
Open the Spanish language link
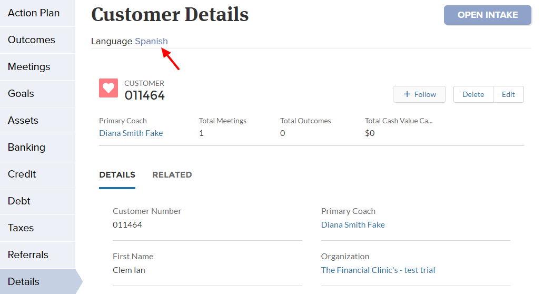click(x=151, y=41)
